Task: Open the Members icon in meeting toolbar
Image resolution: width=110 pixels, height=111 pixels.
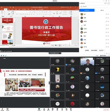Action: (49, 109)
